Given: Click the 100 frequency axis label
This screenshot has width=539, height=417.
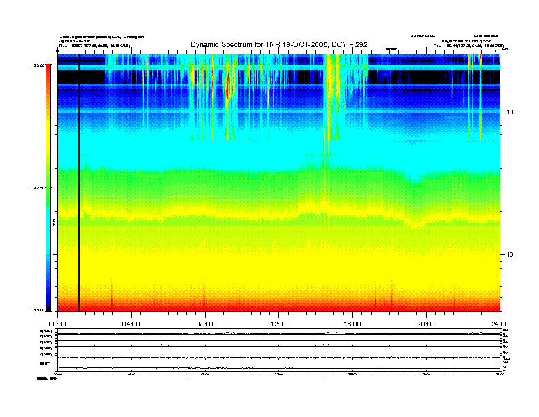Looking at the screenshot, I should [x=512, y=112].
